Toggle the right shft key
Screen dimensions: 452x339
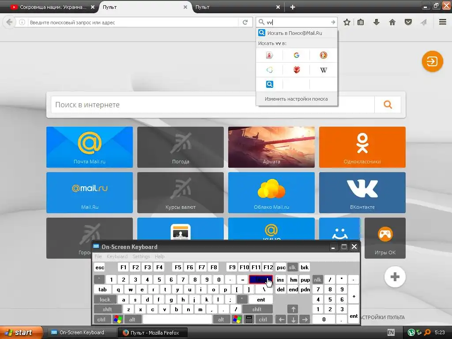[257, 309]
